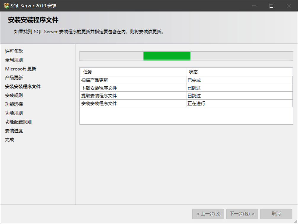Image resolution: width=298 pixels, height=224 pixels.
Task: Select 功能配置规则 step in sidebar
Action: click(x=18, y=122)
